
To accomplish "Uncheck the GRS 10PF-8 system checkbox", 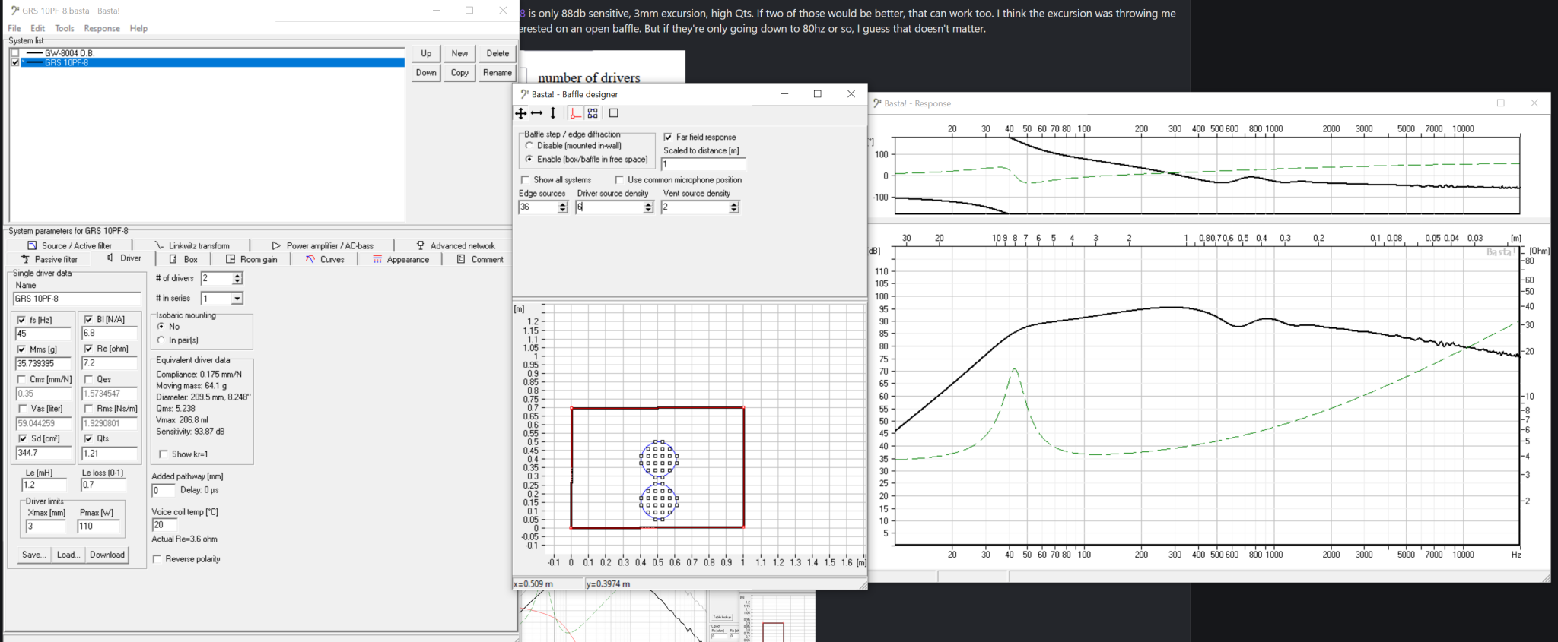I will pyautogui.click(x=15, y=62).
